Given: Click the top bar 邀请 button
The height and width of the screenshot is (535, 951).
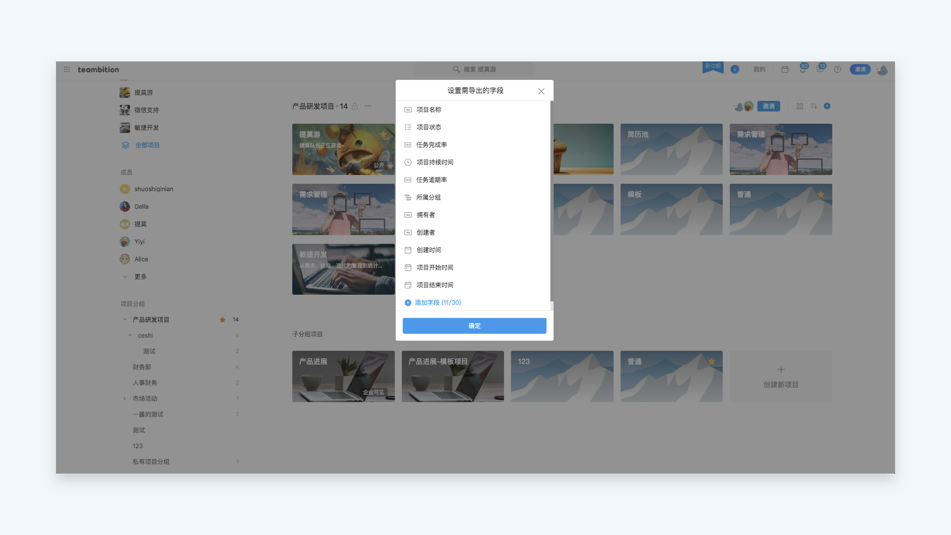Looking at the screenshot, I should click(860, 69).
